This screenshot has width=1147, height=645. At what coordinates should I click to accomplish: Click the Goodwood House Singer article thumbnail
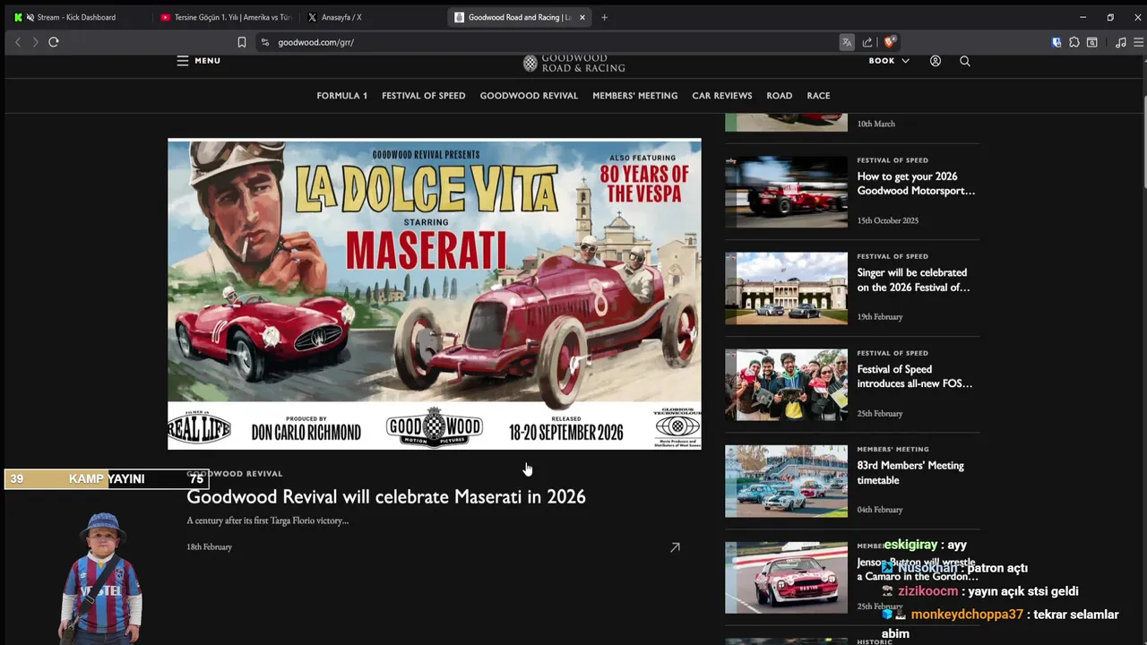coord(786,288)
